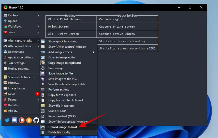This screenshot has height=138, width=218.
Task: Click the Open in image editor icon
Action: pos(43,58)
